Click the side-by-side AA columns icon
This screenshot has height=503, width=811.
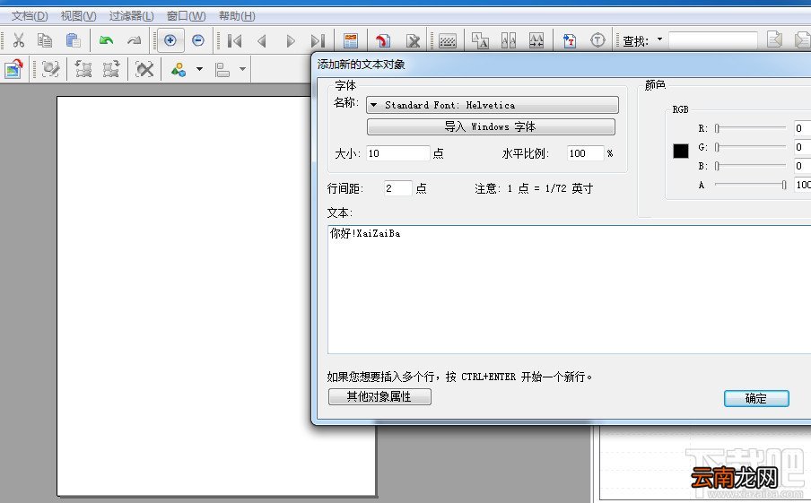pos(509,40)
